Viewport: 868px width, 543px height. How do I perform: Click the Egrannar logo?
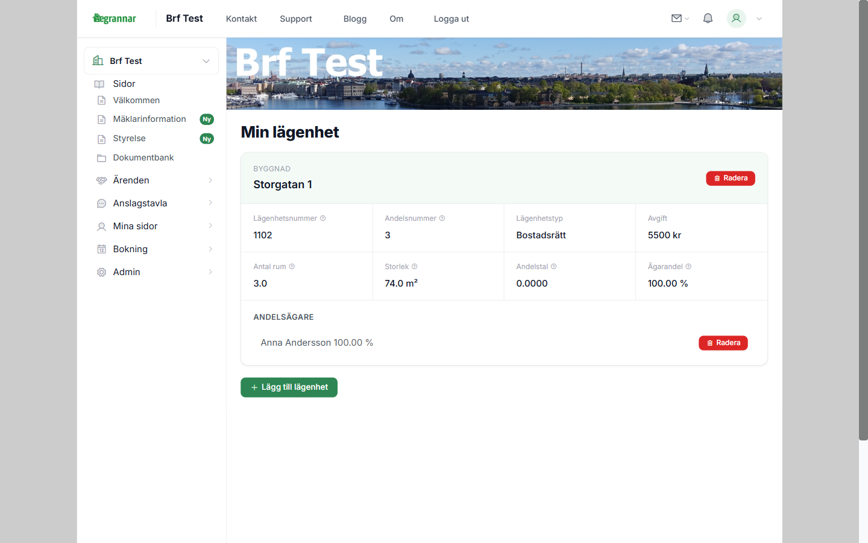click(114, 18)
